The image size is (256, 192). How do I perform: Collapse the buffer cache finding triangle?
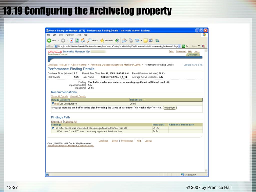(x=53, y=128)
